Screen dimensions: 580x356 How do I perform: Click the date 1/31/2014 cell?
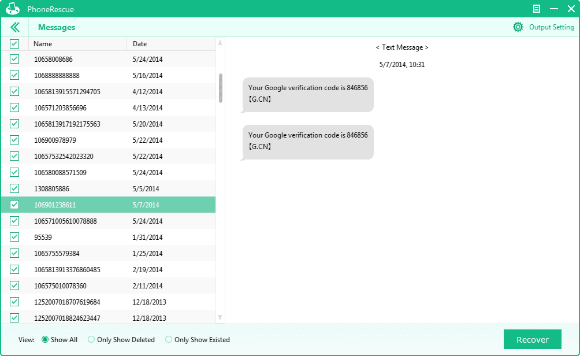pos(147,237)
